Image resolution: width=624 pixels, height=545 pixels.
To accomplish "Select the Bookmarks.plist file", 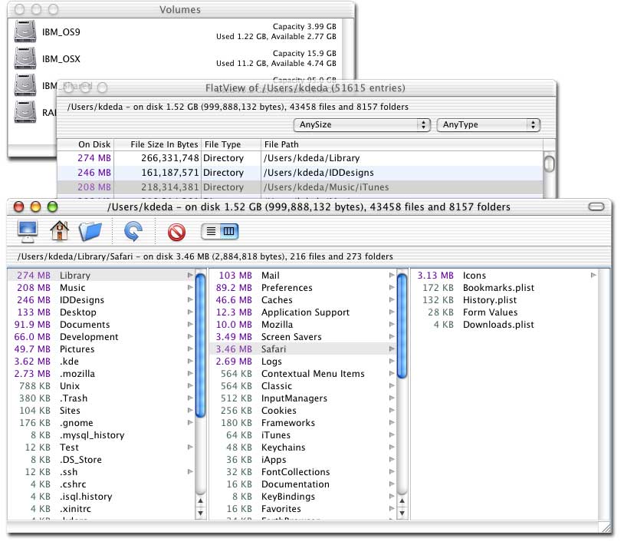I will point(498,288).
